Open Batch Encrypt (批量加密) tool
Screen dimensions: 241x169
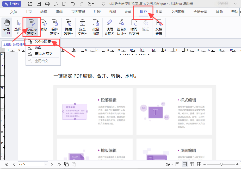(x=96, y=27)
